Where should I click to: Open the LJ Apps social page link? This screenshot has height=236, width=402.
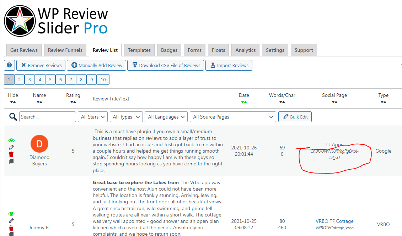[x=334, y=145]
